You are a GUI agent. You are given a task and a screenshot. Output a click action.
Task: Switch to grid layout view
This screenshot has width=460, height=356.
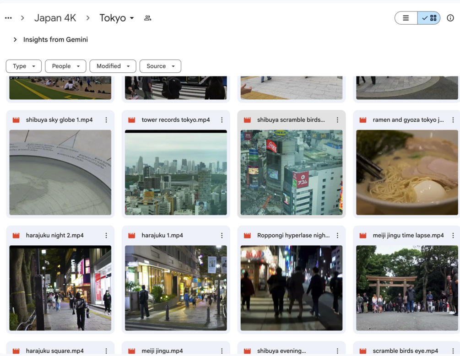point(429,18)
